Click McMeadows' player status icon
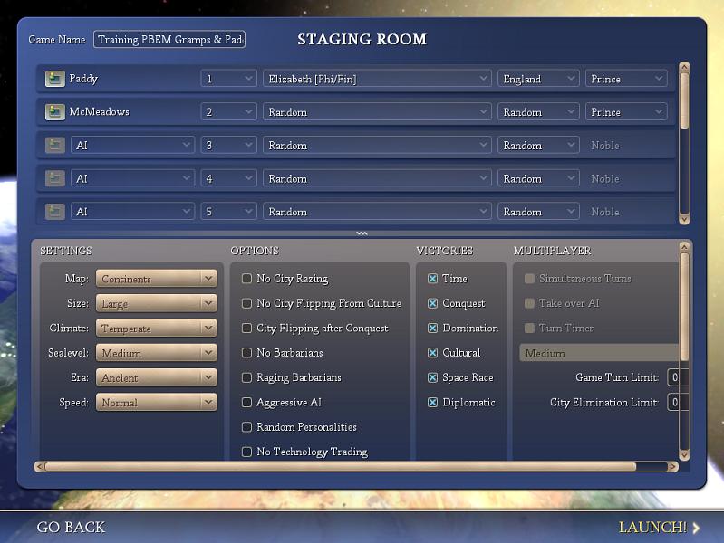The height and width of the screenshot is (543, 724). [x=54, y=112]
